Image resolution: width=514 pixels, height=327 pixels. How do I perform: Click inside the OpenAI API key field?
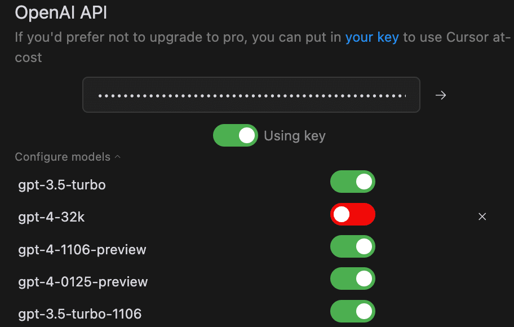(x=251, y=95)
